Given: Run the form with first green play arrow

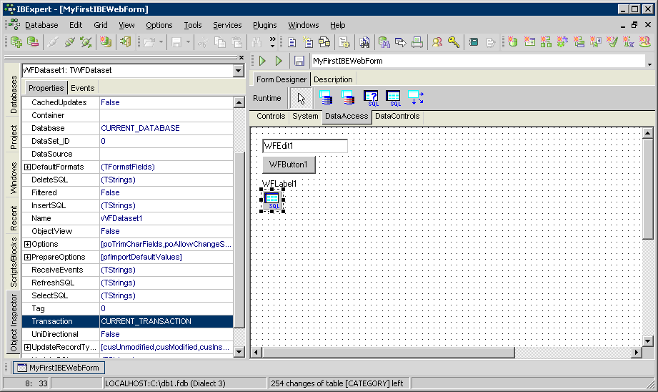Looking at the screenshot, I should (x=263, y=61).
